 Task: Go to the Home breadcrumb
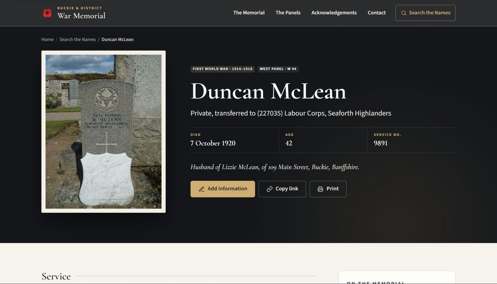[x=47, y=40]
